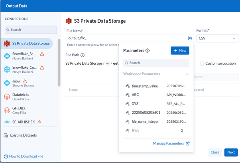Image resolution: width=240 pixels, height=163 pixels.
Task: Enable the Customize Location checkbox
Action: 202,64
